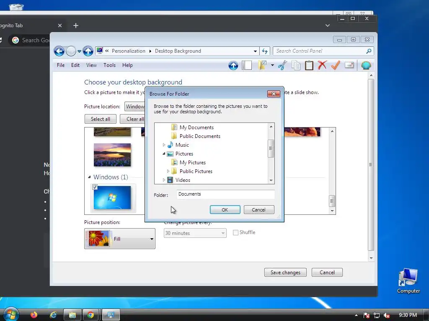Click the orange checkmark Properties toolbar icon
Image resolution: width=429 pixels, height=321 pixels.
(x=336, y=65)
